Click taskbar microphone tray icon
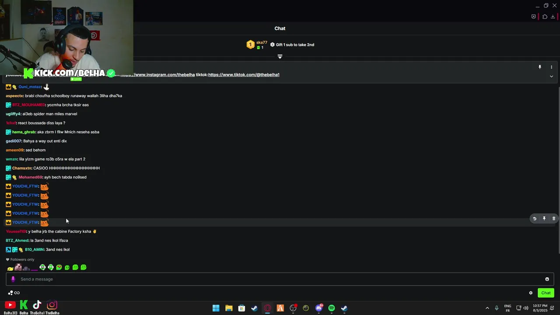The height and width of the screenshot is (315, 560). point(497,308)
